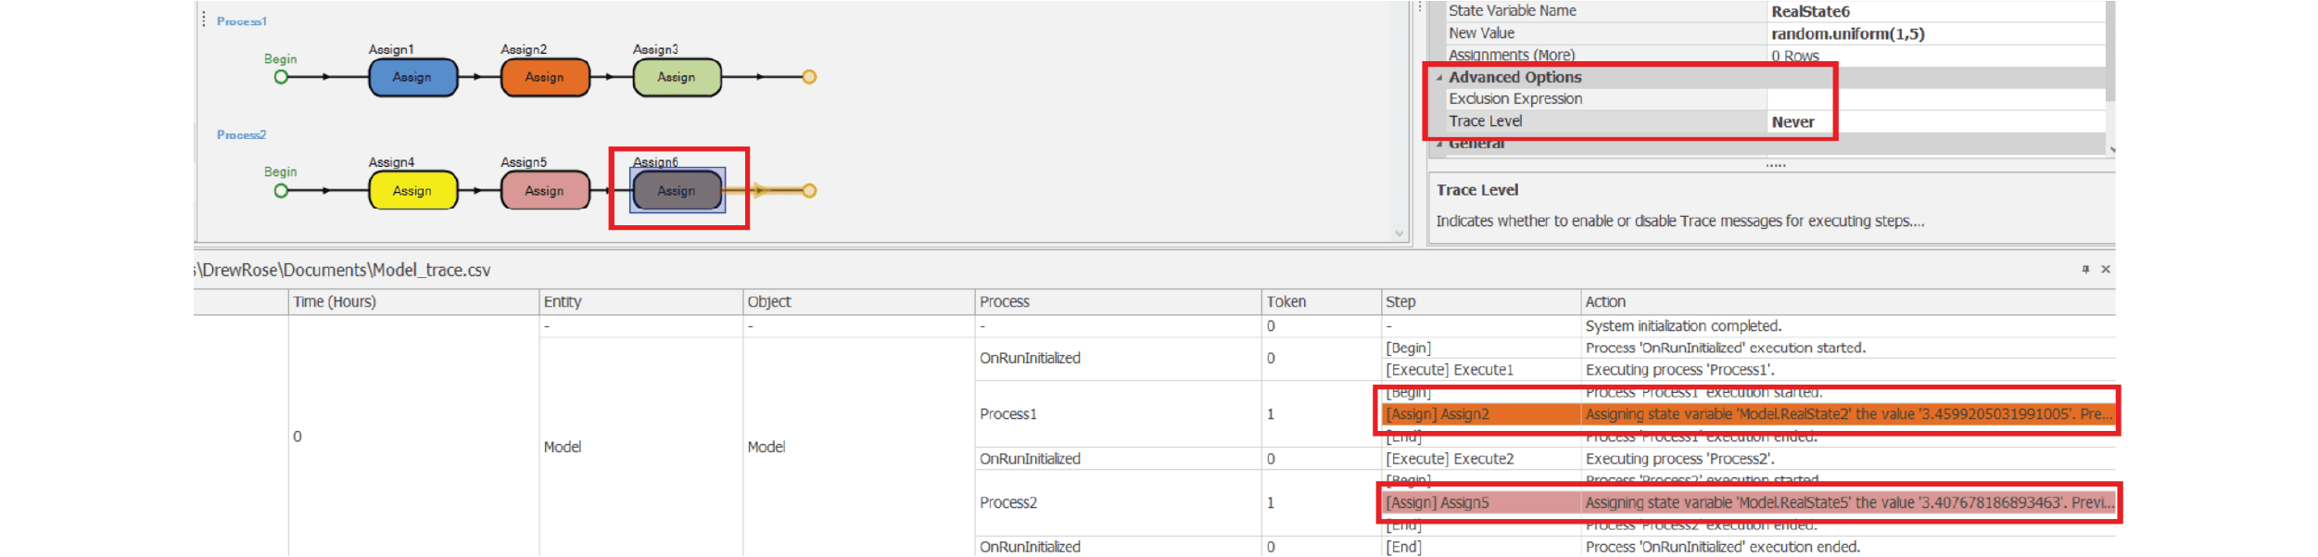Select the pink Assign5 step

[545, 191]
